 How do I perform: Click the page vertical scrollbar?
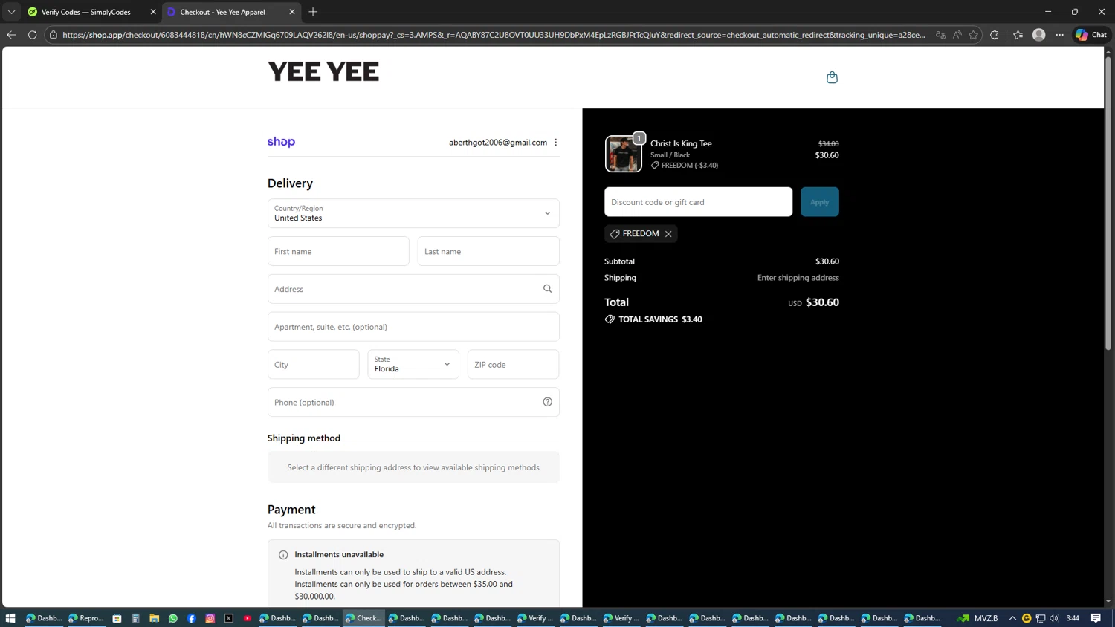click(1108, 204)
